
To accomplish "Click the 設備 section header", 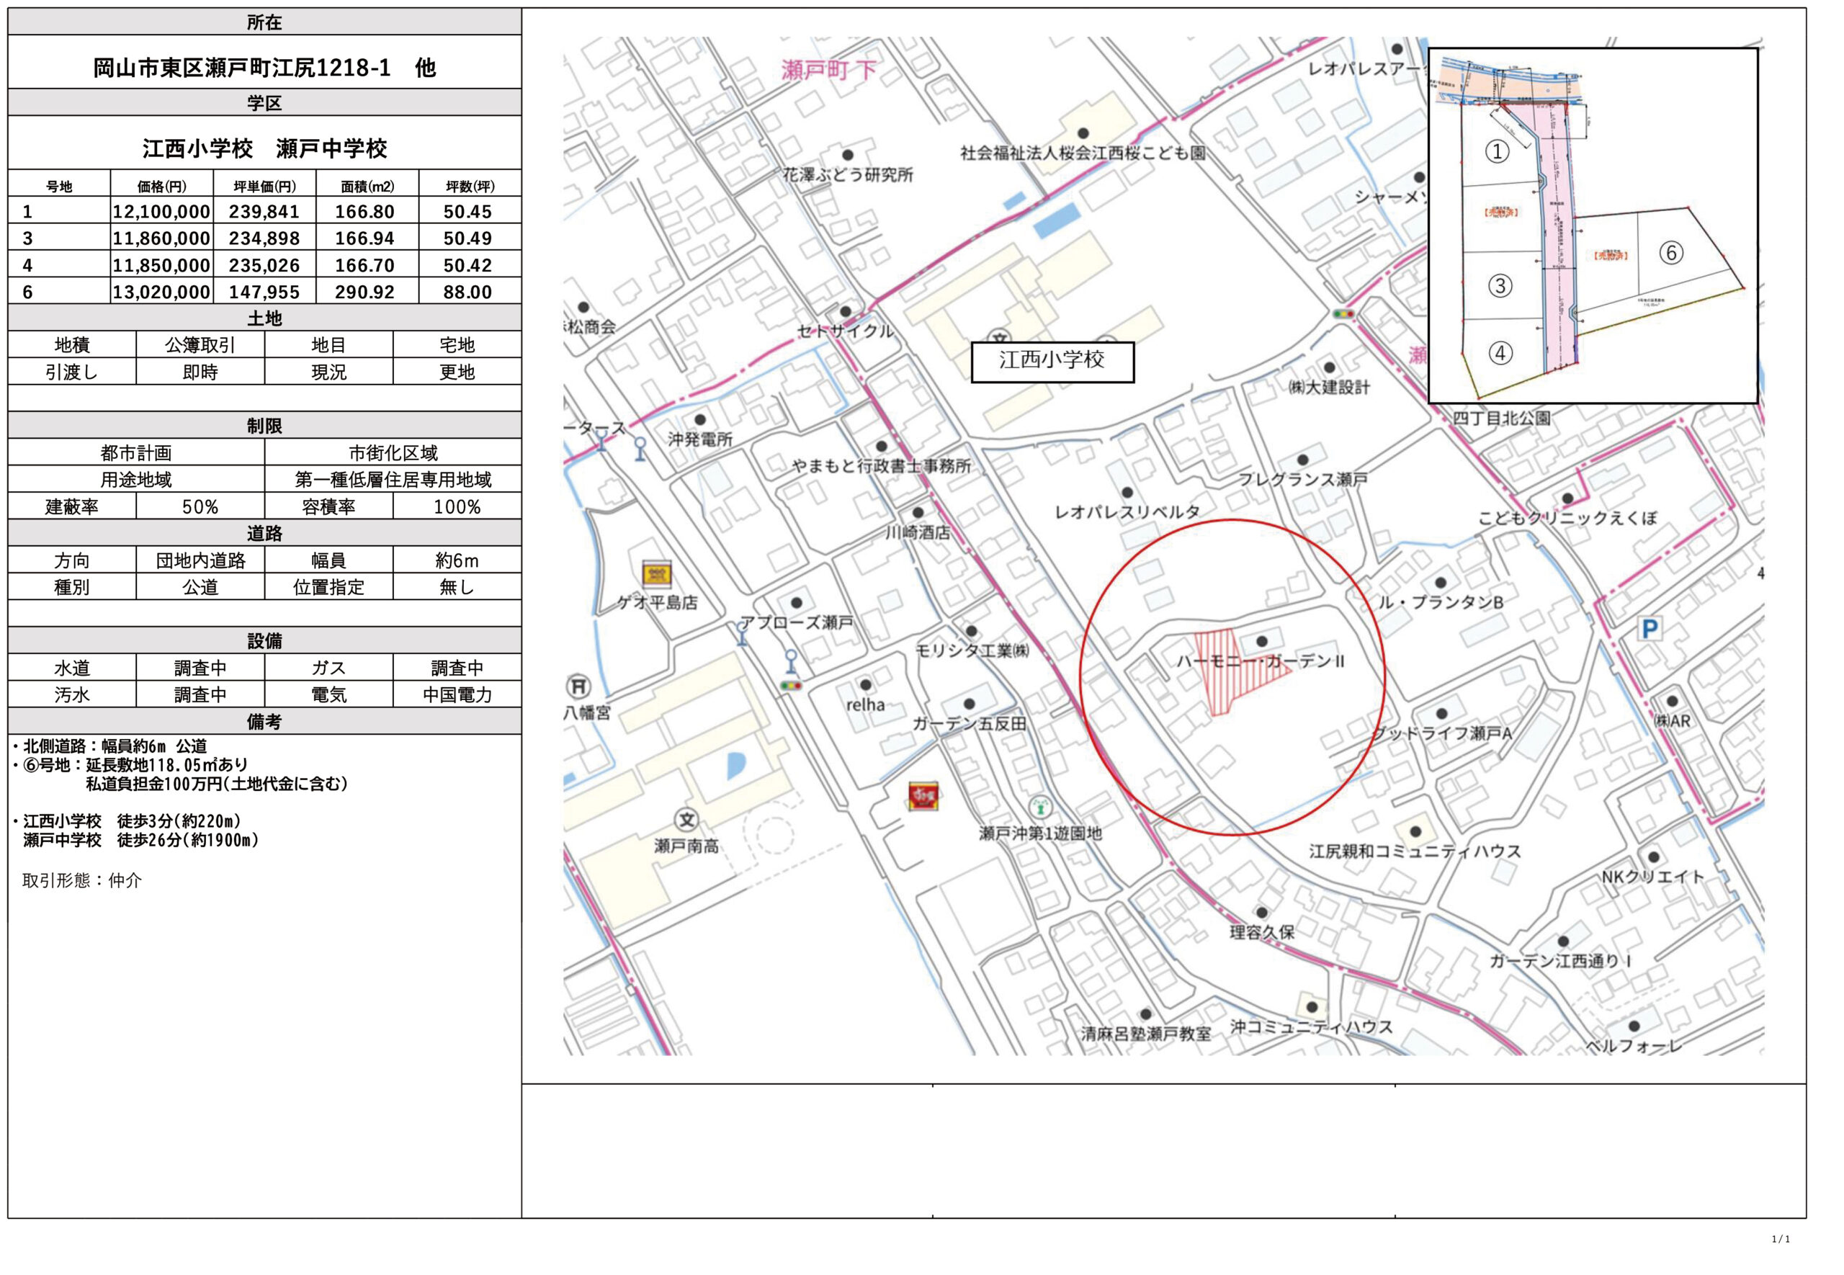I will pos(264,640).
